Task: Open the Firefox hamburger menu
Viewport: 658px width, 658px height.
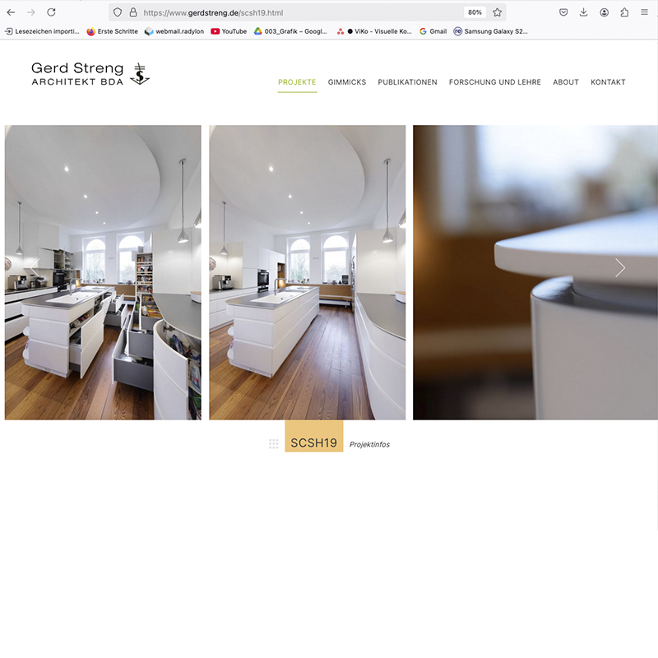Action: pyautogui.click(x=644, y=12)
